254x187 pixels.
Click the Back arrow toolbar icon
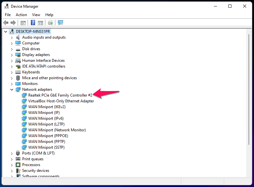[x=5, y=23]
